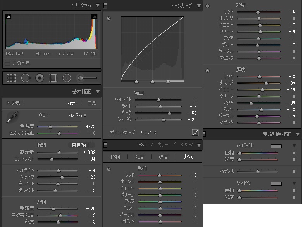Image resolution: width=303 pixels, height=227 pixels.
Task: Click the middle tone curve split marker
Action: click(x=152, y=82)
